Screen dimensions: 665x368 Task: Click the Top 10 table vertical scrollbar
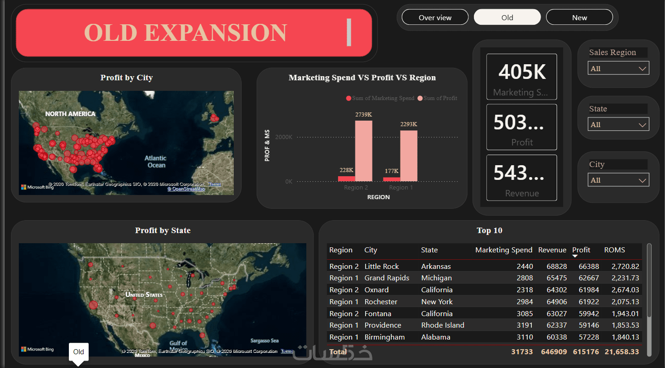click(649, 280)
